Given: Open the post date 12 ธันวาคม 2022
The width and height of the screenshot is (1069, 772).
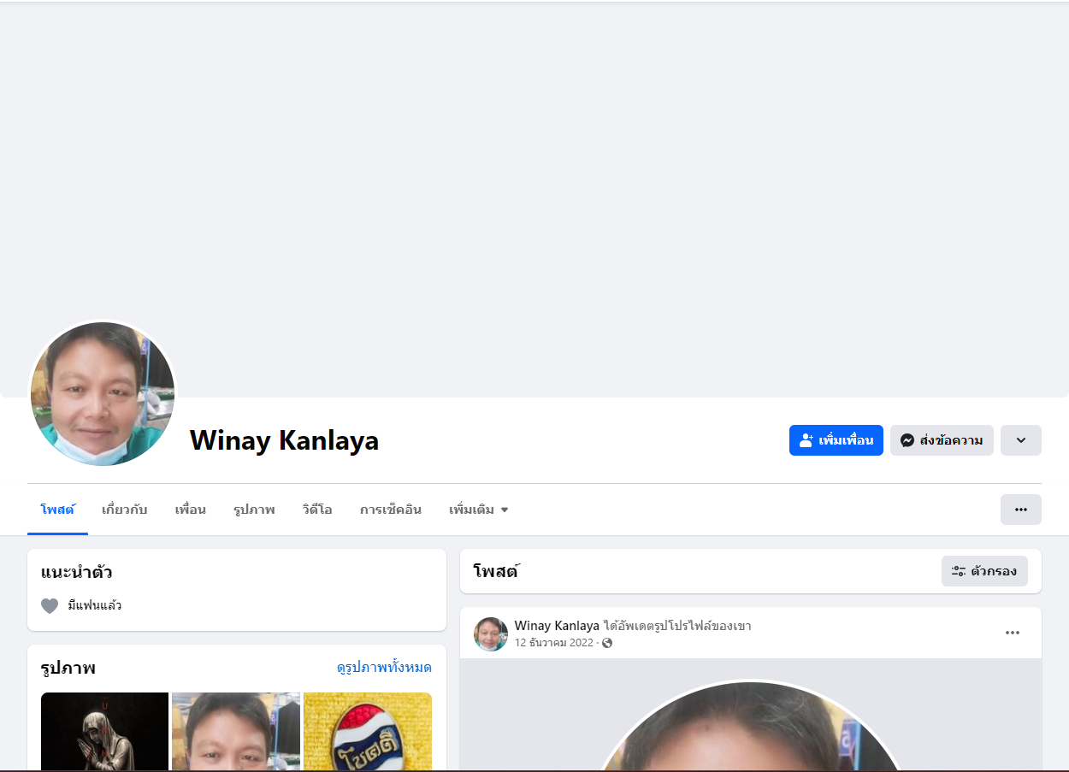Looking at the screenshot, I should coord(553,643).
